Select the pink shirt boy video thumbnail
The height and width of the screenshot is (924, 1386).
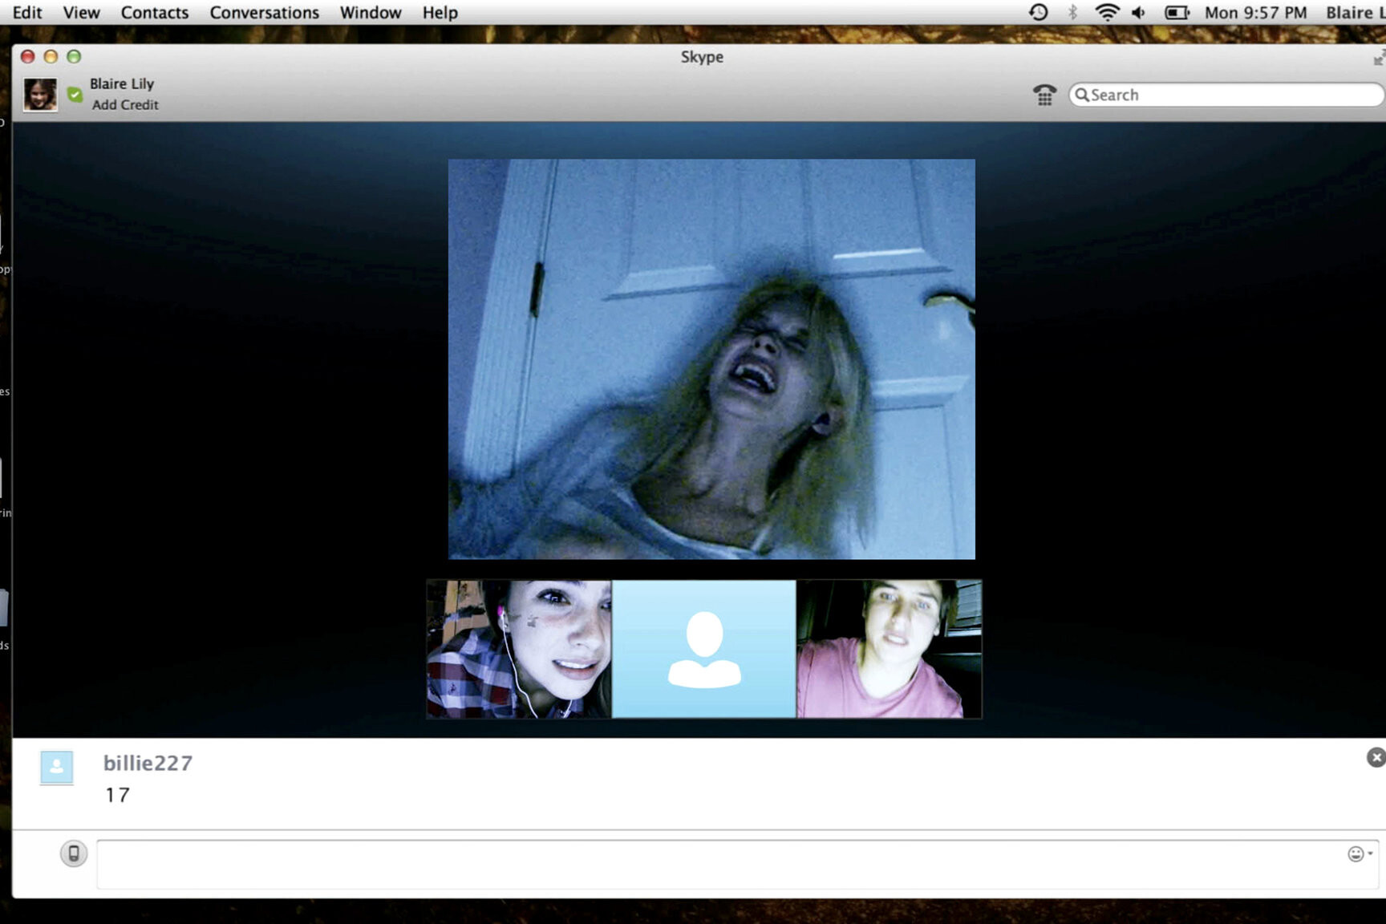[x=889, y=649]
